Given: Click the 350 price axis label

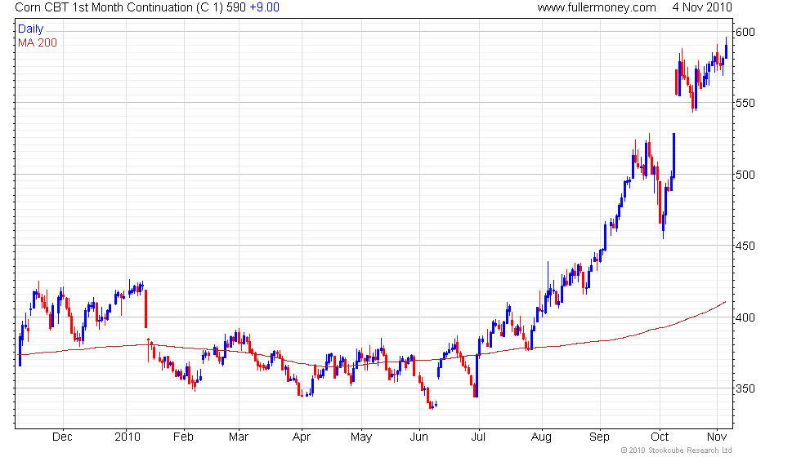Looking at the screenshot, I should pos(745,388).
